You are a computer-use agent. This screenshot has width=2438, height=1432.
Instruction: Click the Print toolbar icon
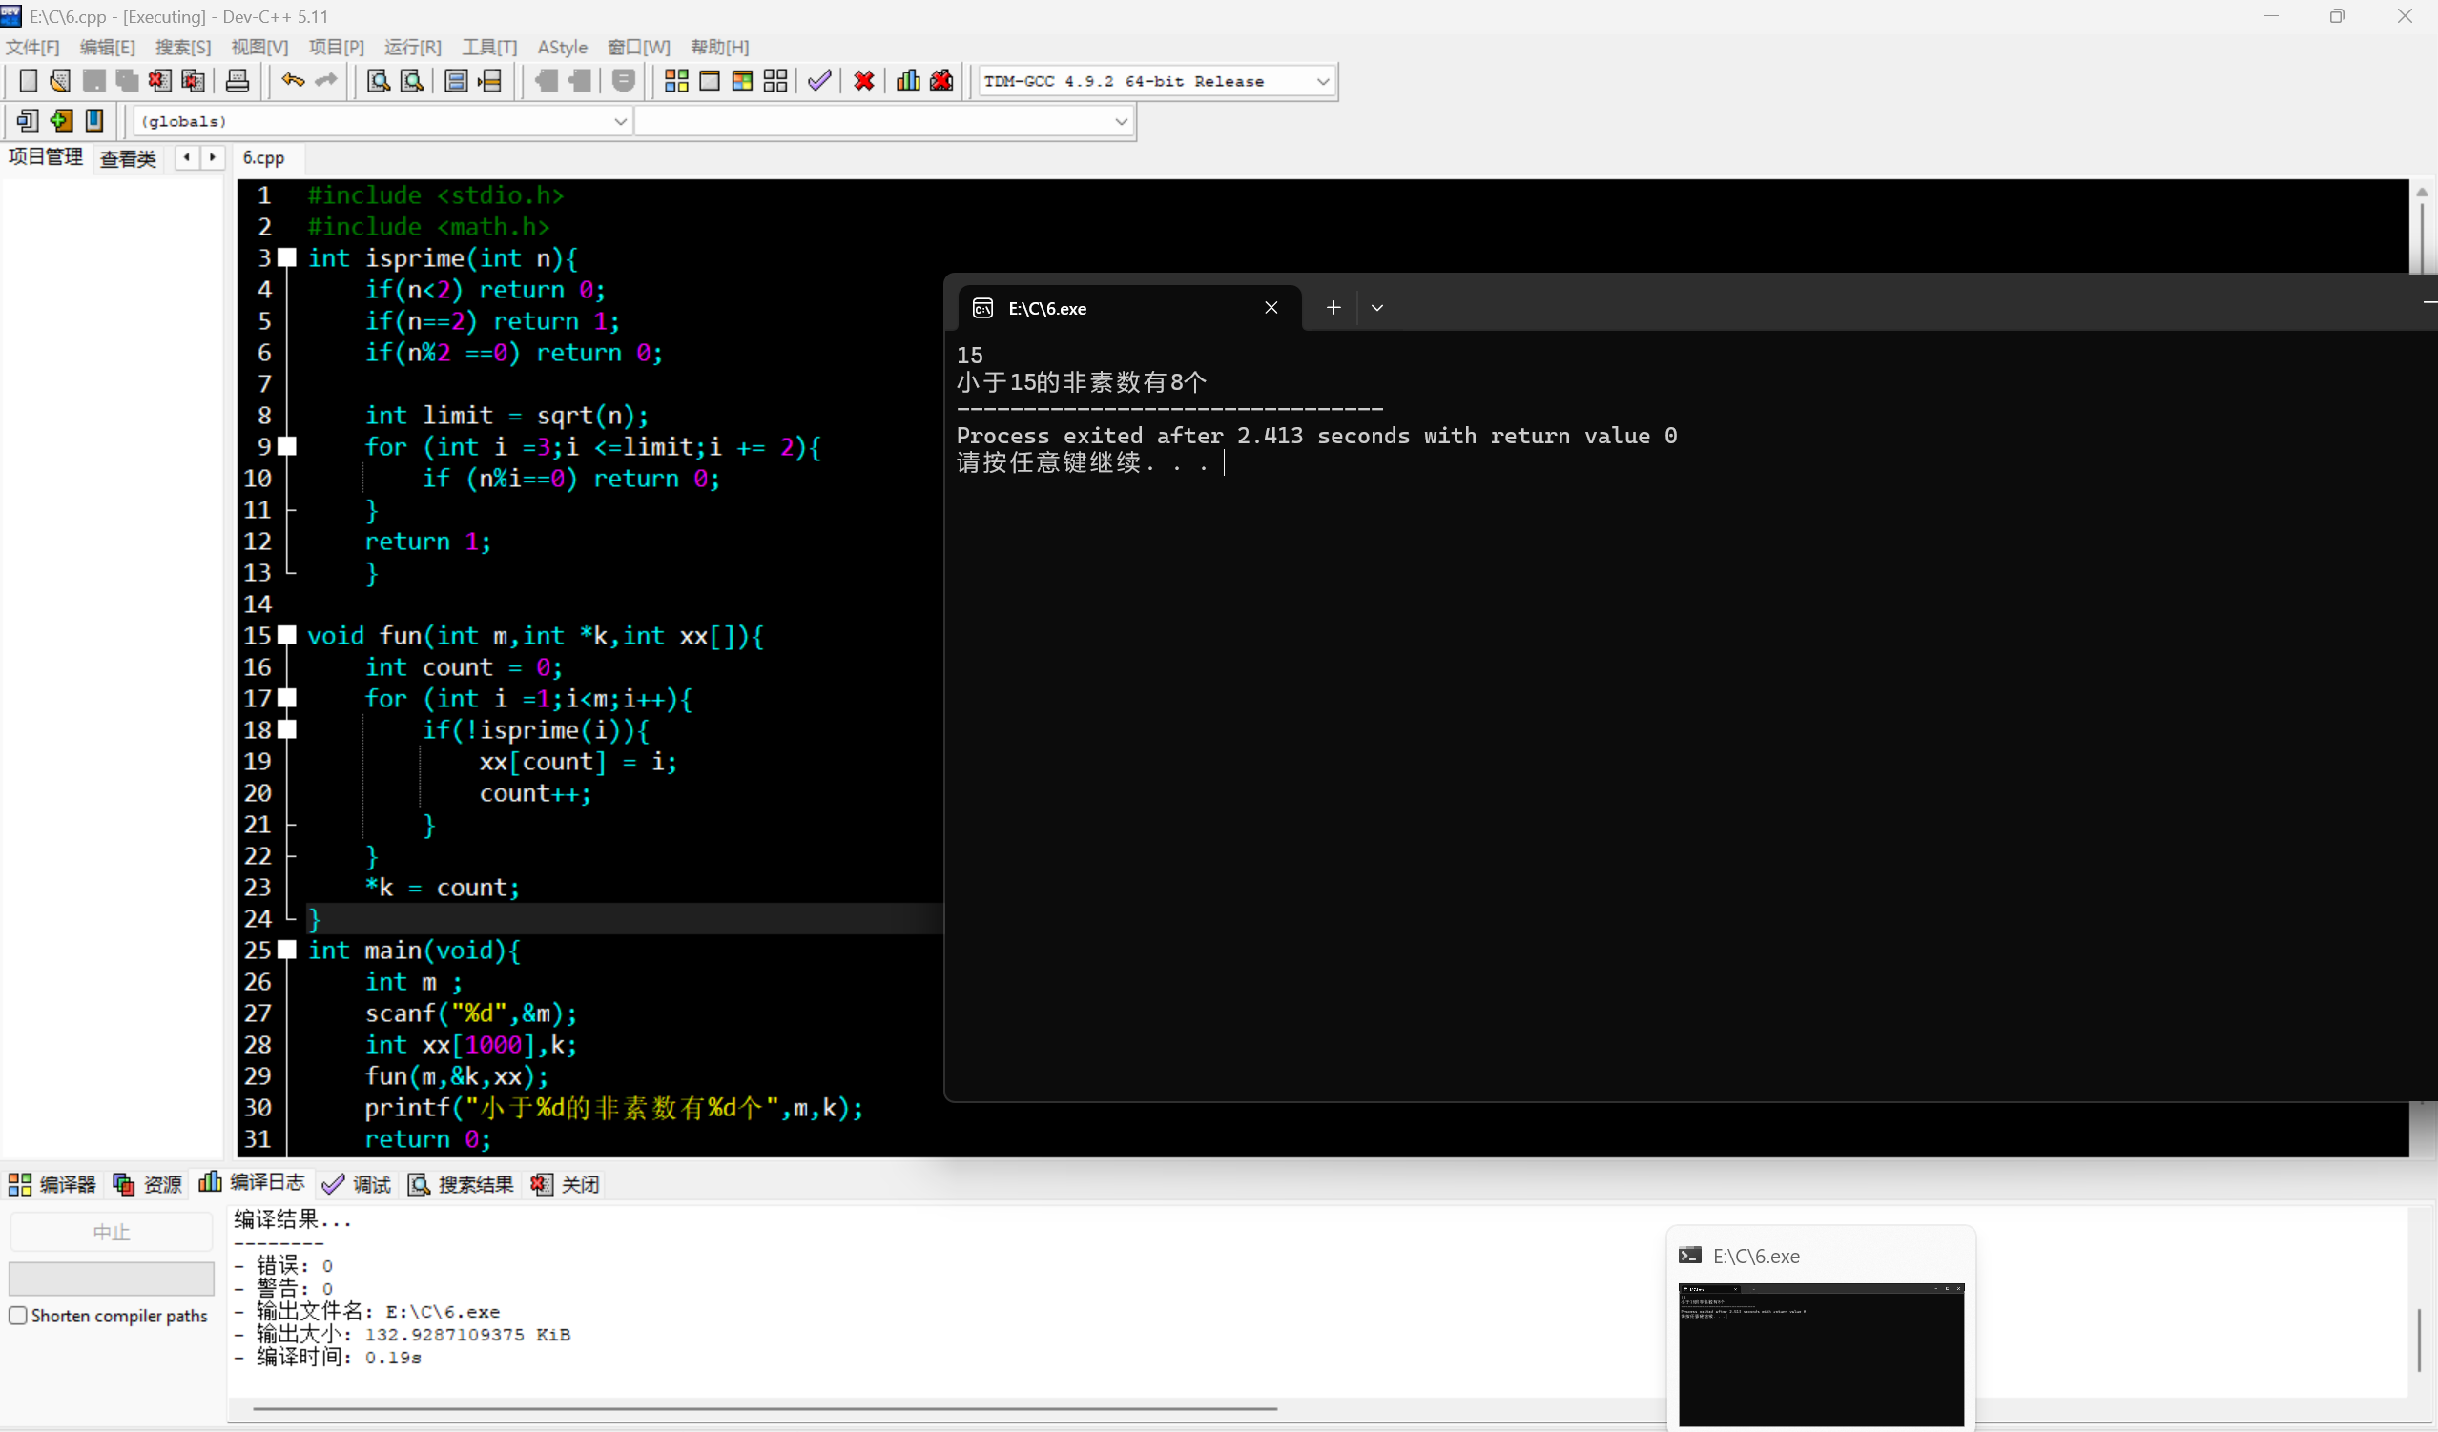[237, 81]
